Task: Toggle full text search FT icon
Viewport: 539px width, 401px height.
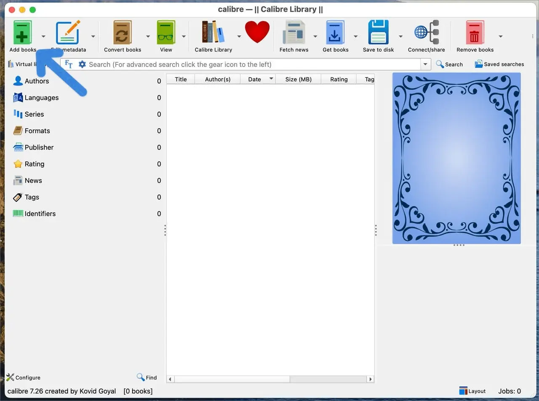Action: 69,64
